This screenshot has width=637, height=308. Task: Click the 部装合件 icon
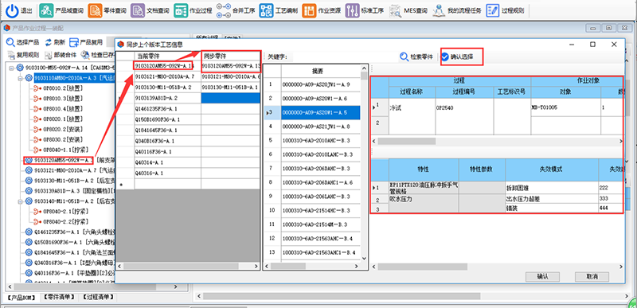point(49,55)
